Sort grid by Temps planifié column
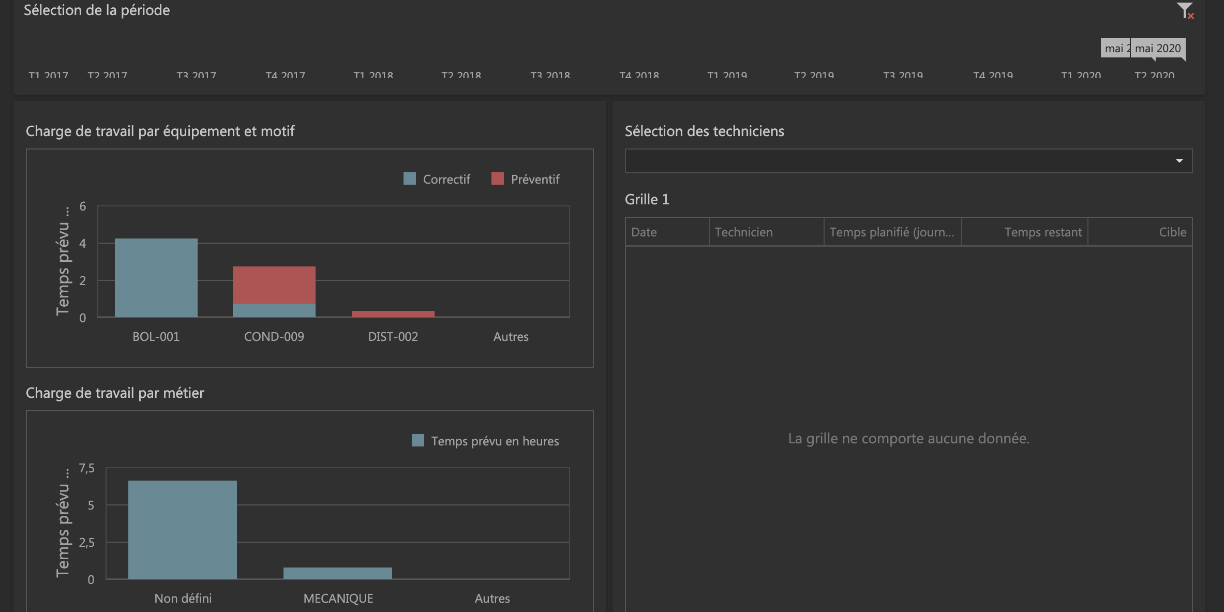1224x612 pixels. pos(892,232)
